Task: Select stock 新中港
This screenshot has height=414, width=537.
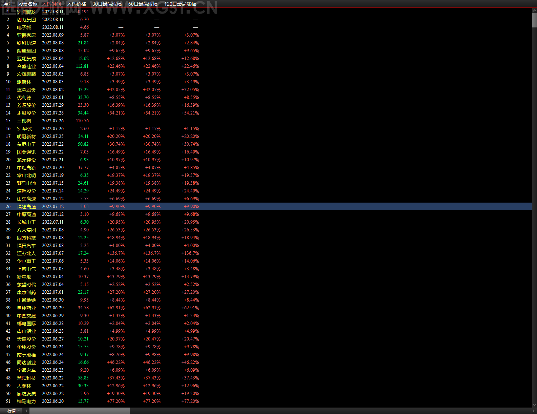Action: [x=24, y=277]
